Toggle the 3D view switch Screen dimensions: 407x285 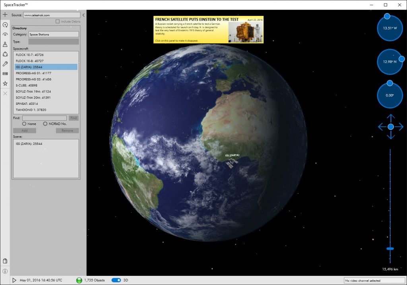(x=116, y=280)
